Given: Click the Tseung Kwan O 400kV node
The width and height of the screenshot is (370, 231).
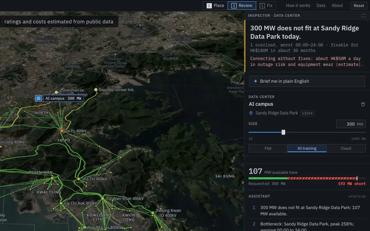Looking at the screenshot, I should pyautogui.click(x=153, y=213).
